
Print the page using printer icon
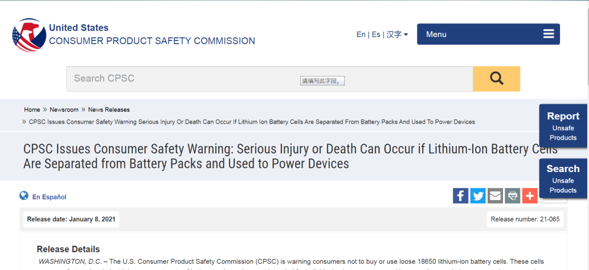click(x=512, y=195)
